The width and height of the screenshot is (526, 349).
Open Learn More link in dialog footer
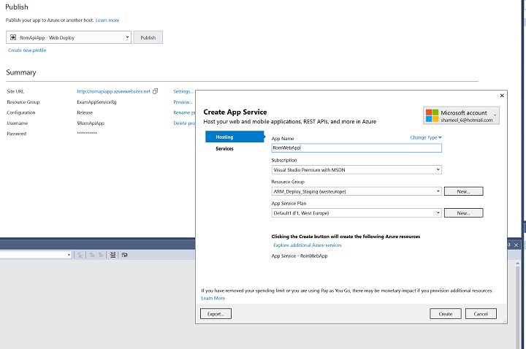tap(213, 298)
